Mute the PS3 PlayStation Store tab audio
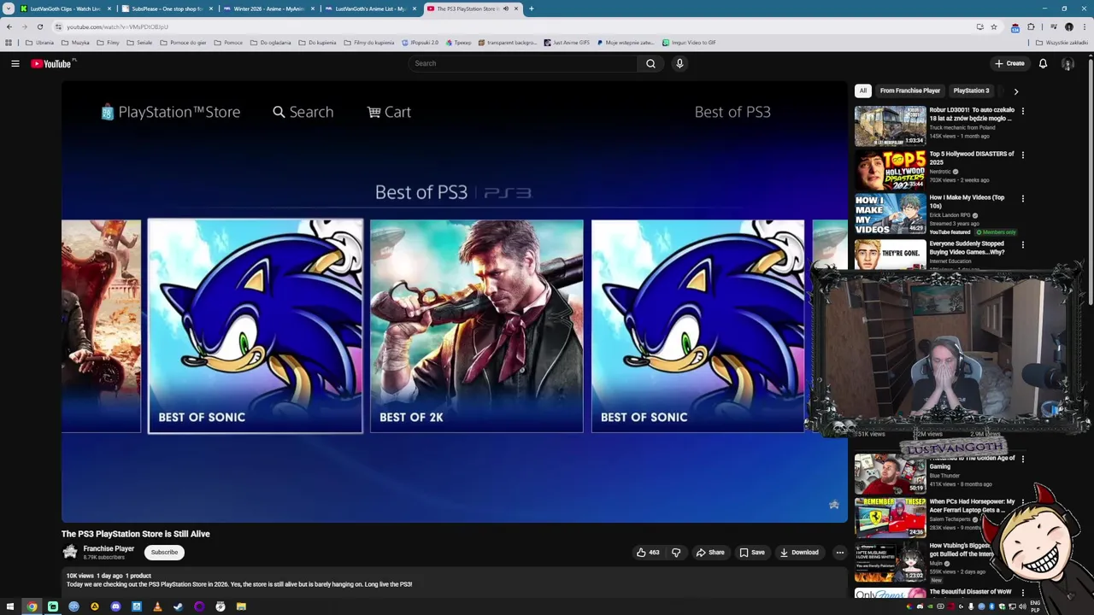The image size is (1094, 615). click(505, 9)
